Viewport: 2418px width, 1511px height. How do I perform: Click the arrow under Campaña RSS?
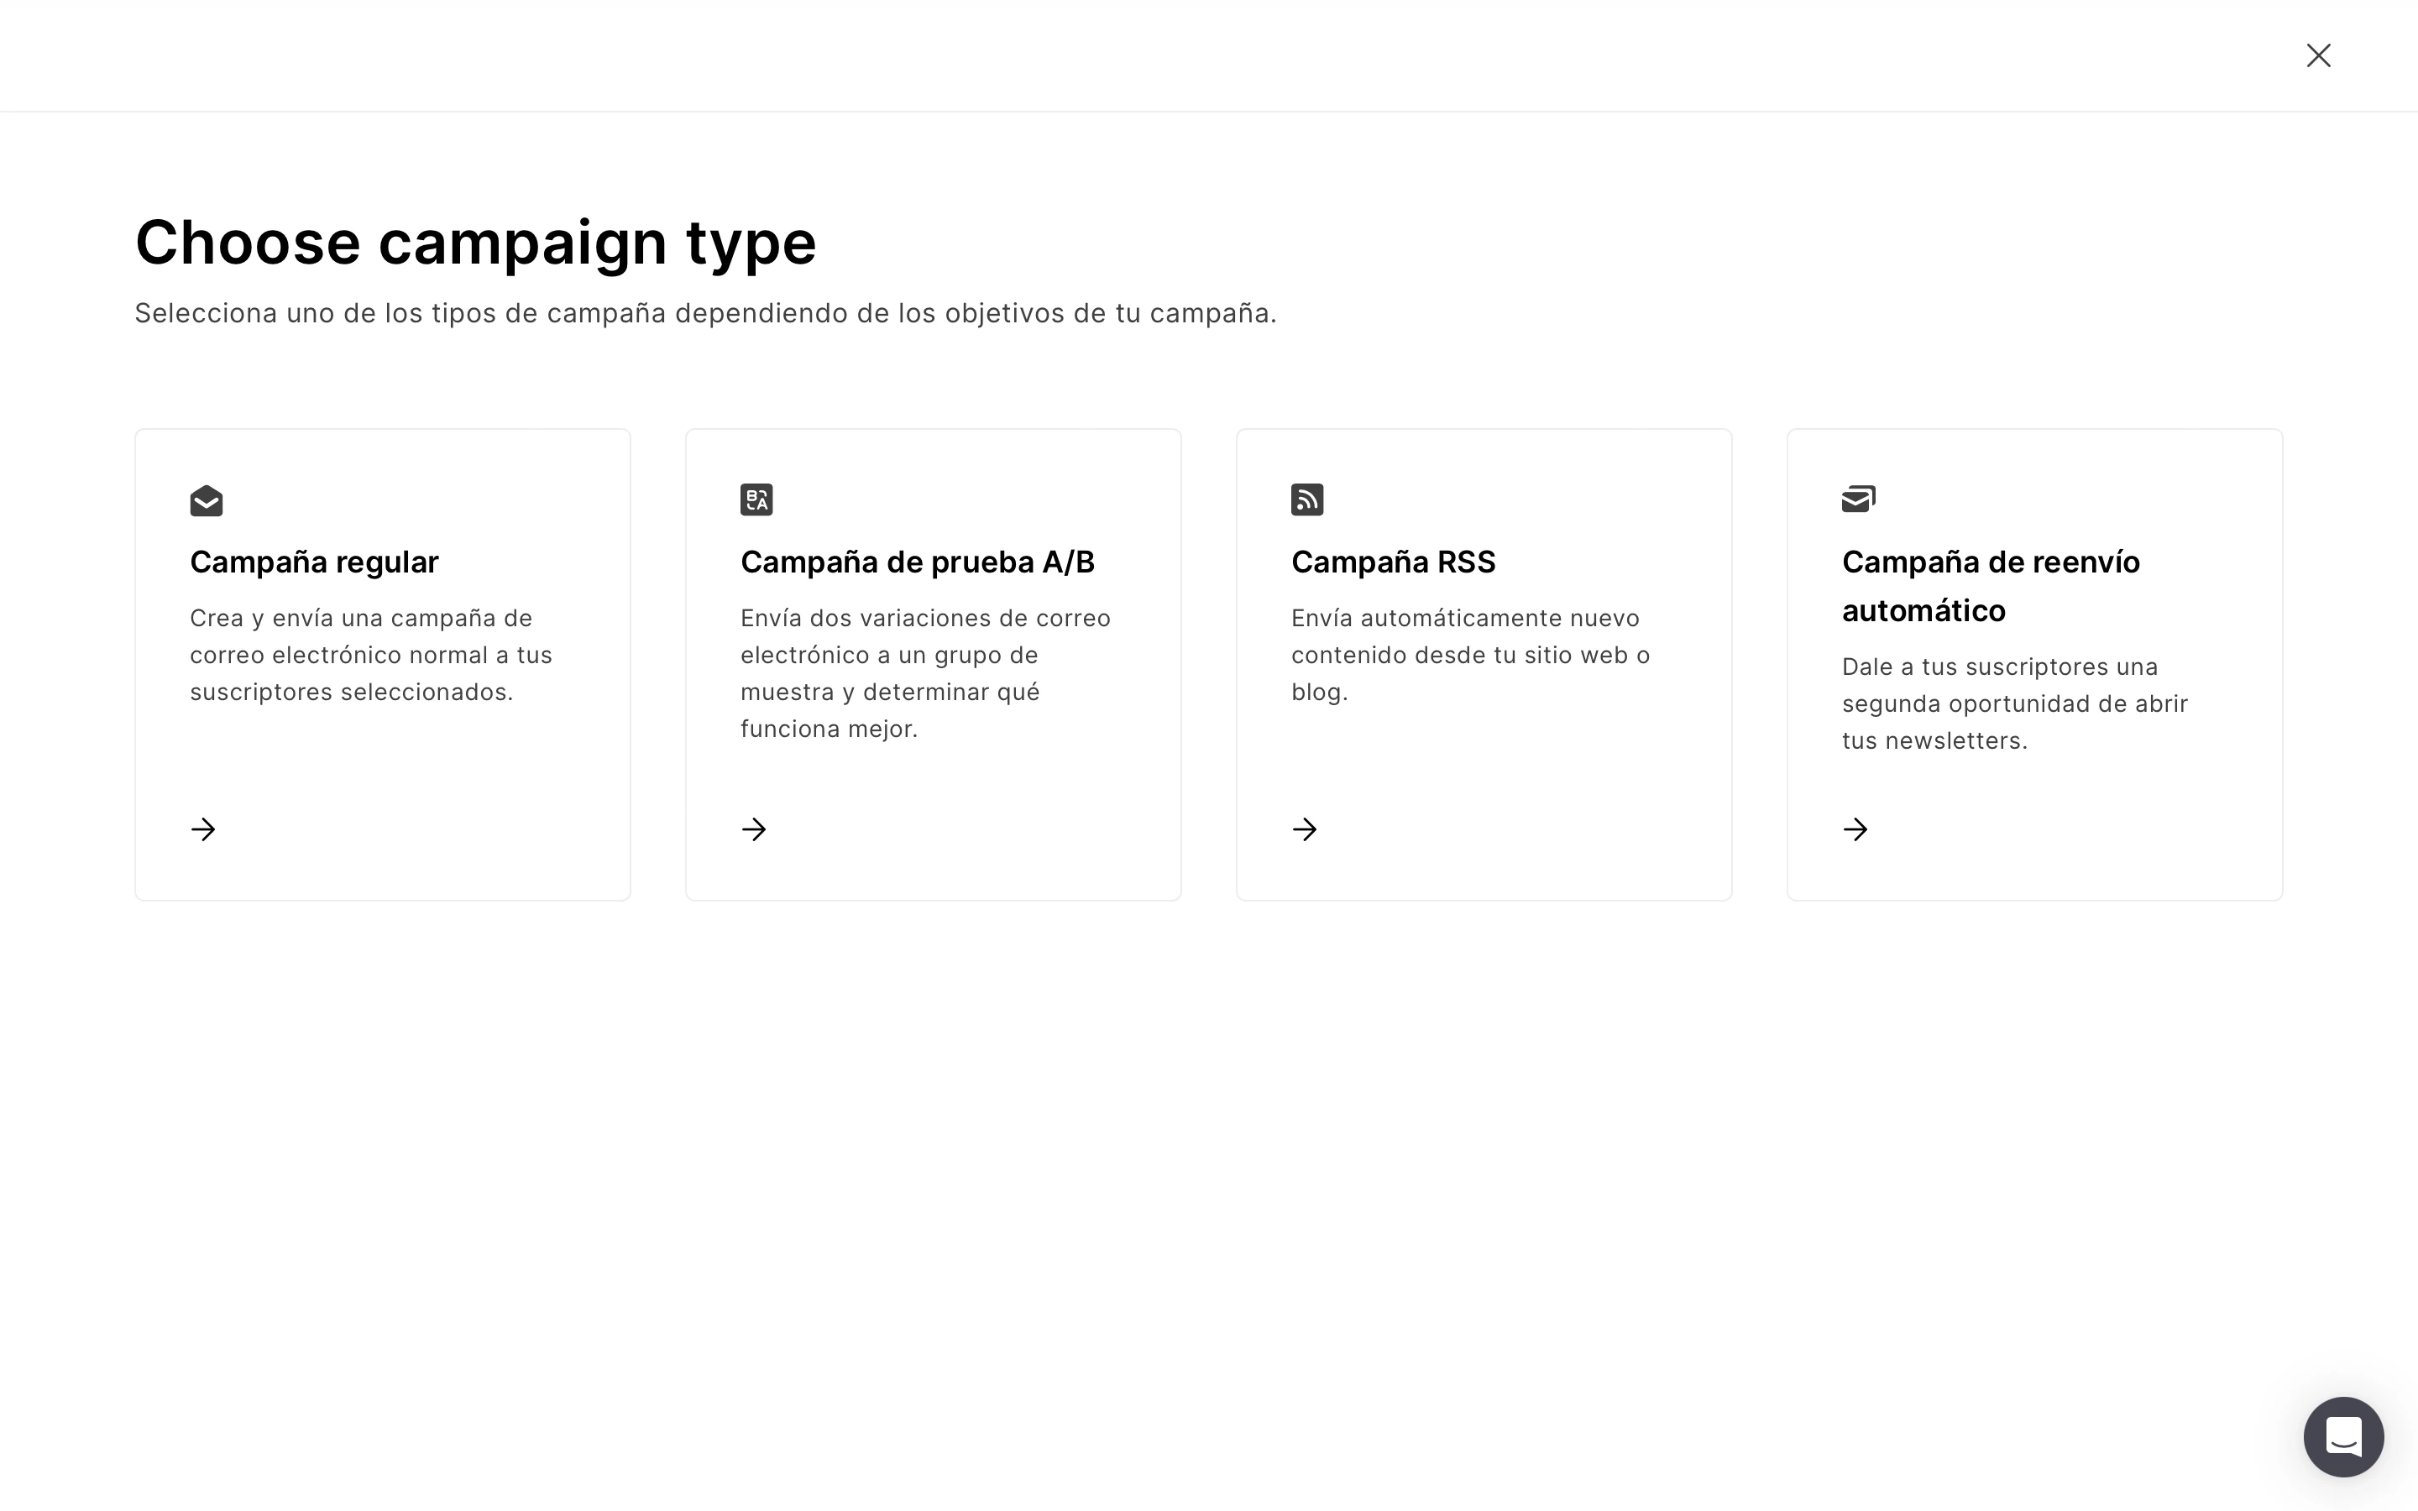pos(1305,829)
